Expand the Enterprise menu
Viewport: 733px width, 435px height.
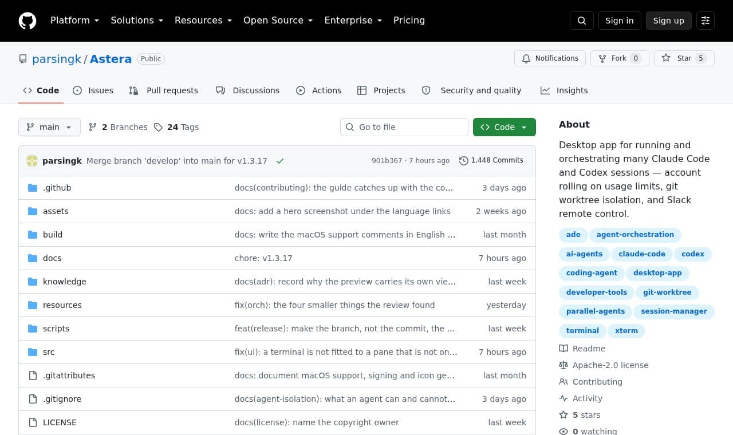pos(353,21)
